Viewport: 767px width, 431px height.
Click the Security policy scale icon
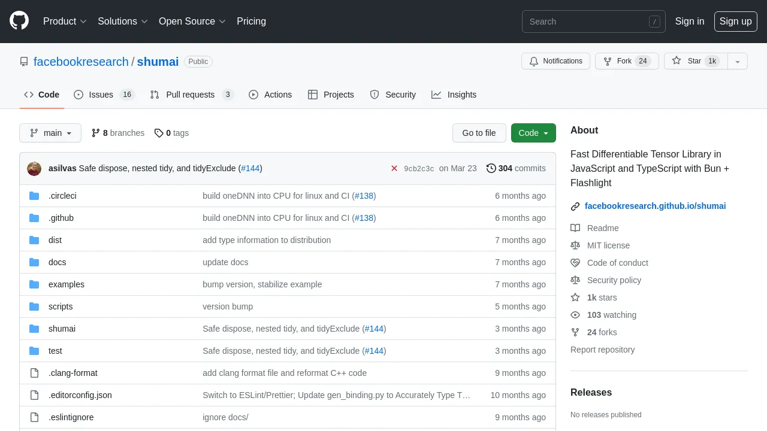click(575, 280)
